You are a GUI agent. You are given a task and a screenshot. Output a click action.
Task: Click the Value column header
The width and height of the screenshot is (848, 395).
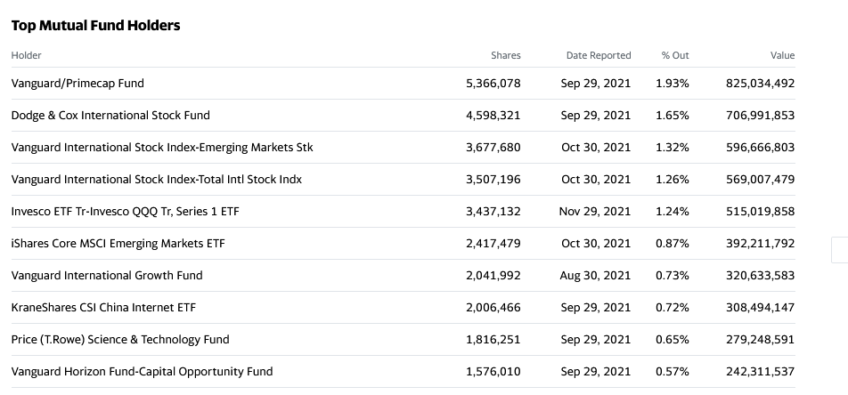point(783,55)
